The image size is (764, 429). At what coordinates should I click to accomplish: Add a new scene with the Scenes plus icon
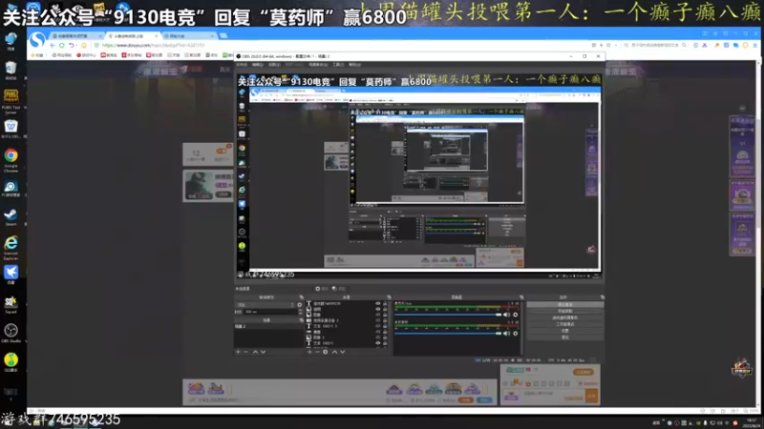[238, 352]
